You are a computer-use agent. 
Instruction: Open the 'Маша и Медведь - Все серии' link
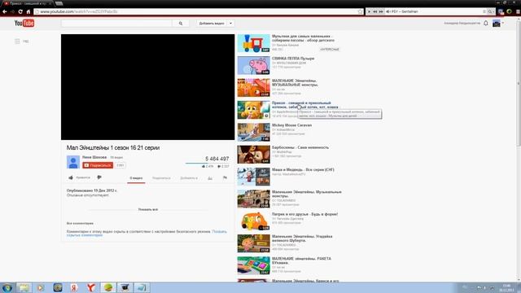click(x=303, y=170)
